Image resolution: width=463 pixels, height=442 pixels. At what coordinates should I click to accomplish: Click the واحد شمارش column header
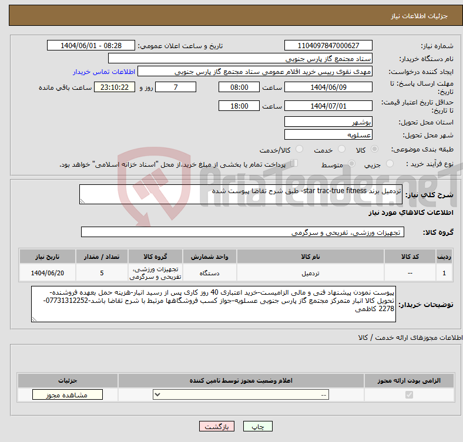pyautogui.click(x=209, y=257)
